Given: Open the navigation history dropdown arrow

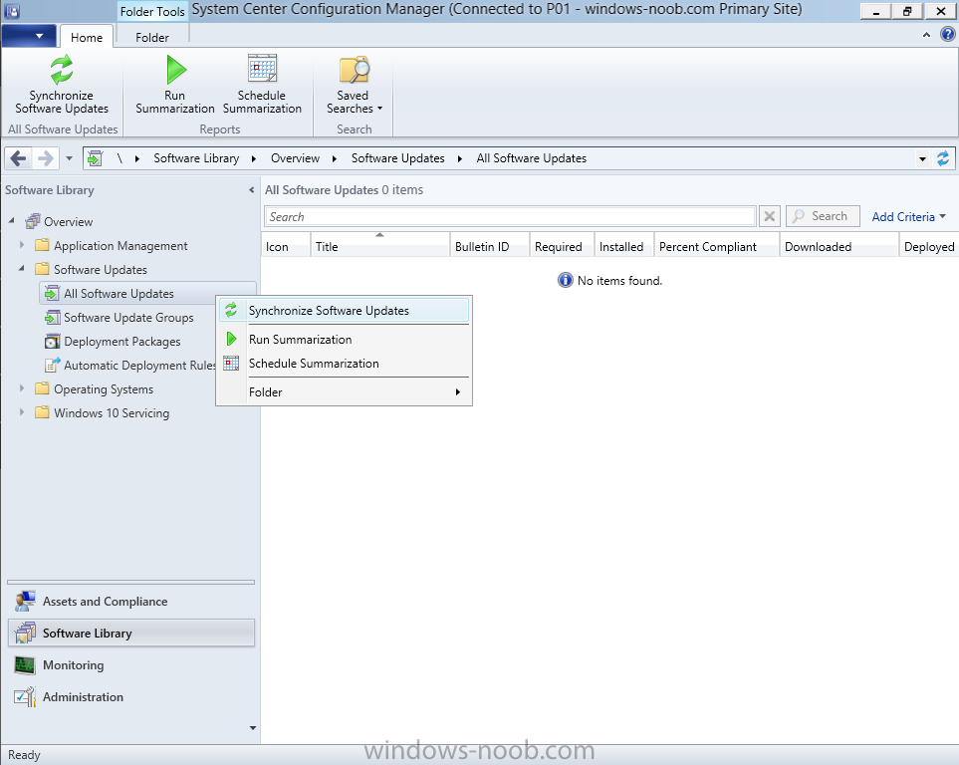Looking at the screenshot, I should (69, 158).
